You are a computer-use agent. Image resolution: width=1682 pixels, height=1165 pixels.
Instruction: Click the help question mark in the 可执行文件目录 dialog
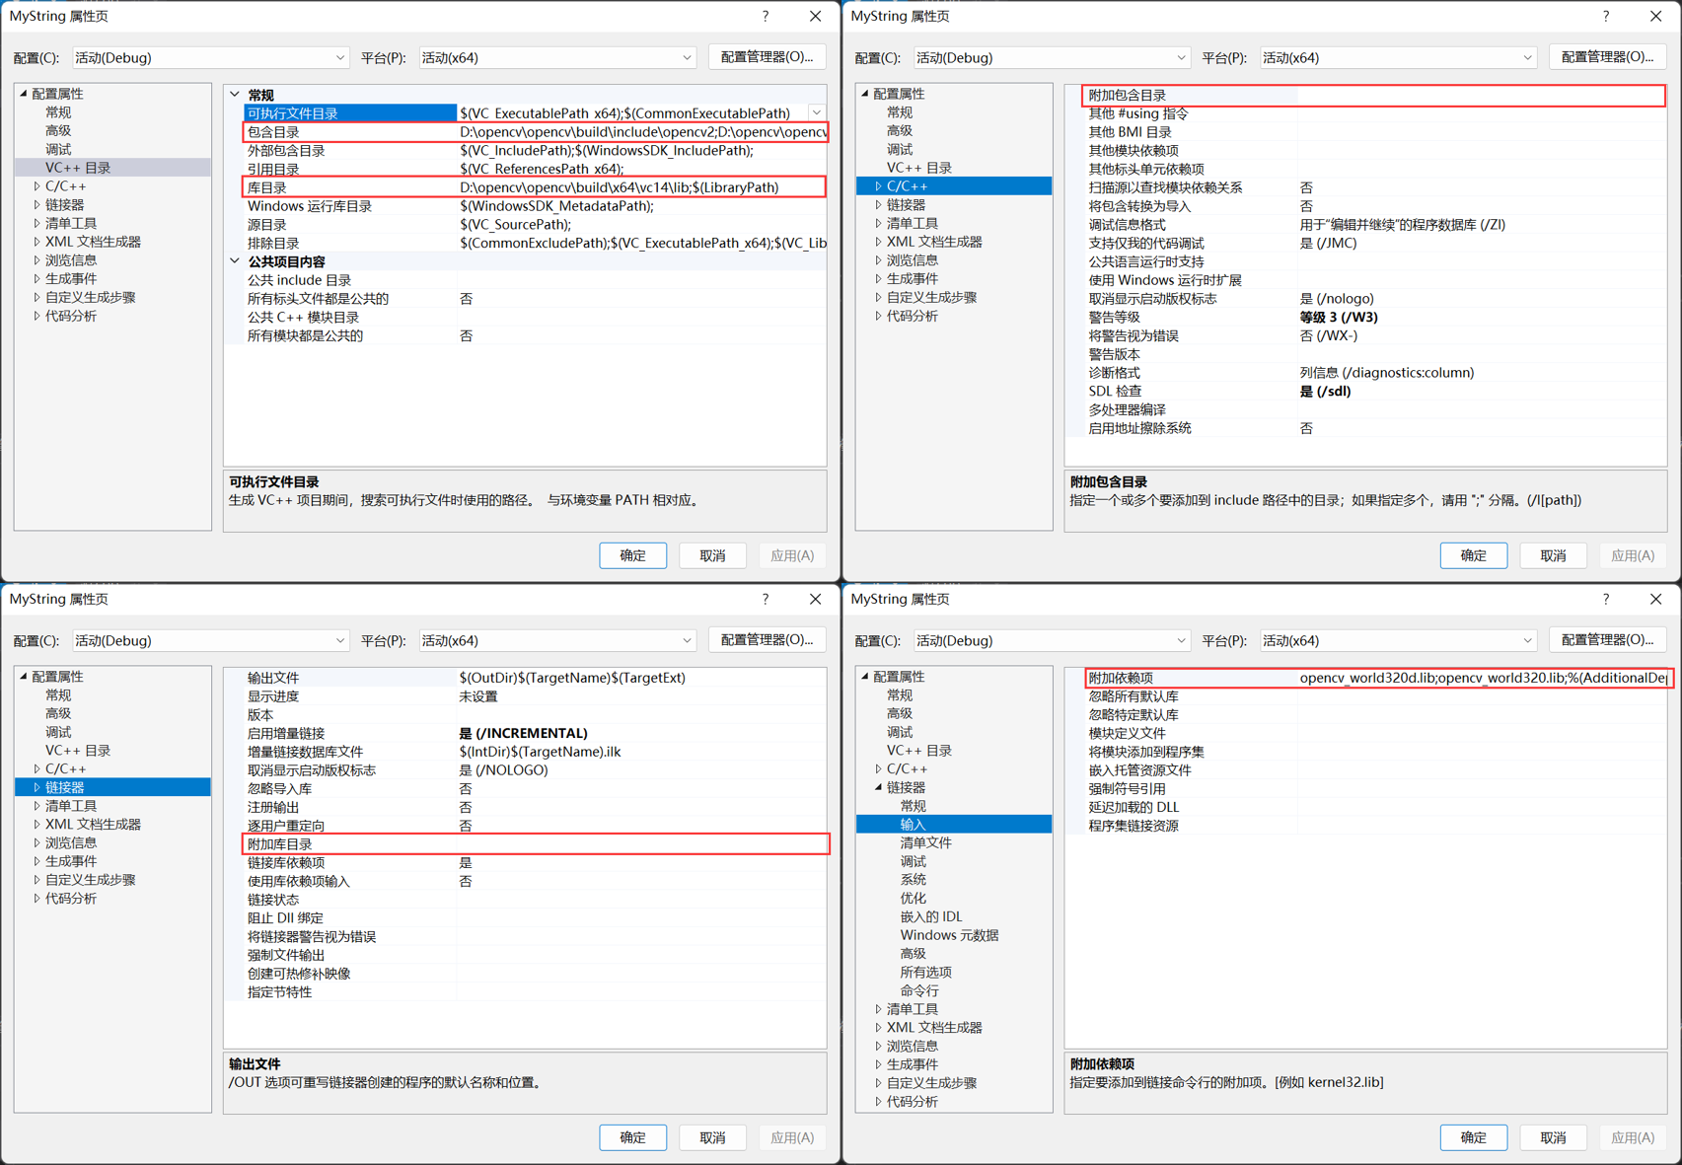(766, 17)
